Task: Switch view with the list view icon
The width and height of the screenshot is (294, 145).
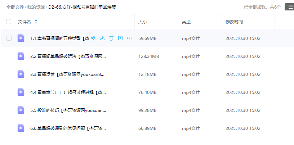Action: point(289,7)
